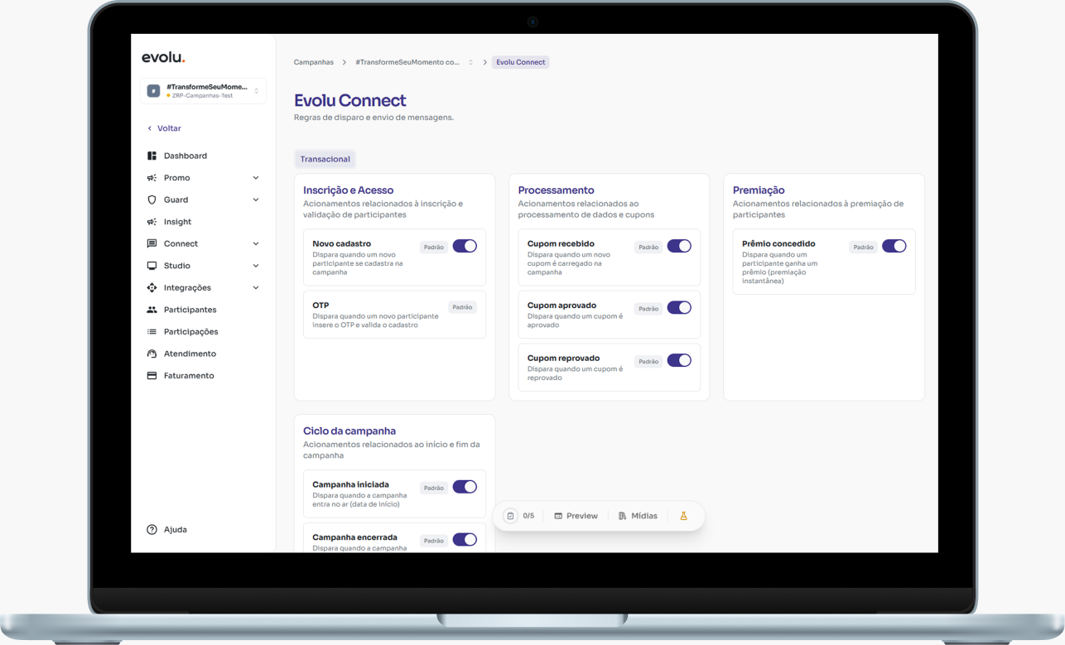Disable the Cupom recebido trigger

(x=679, y=246)
